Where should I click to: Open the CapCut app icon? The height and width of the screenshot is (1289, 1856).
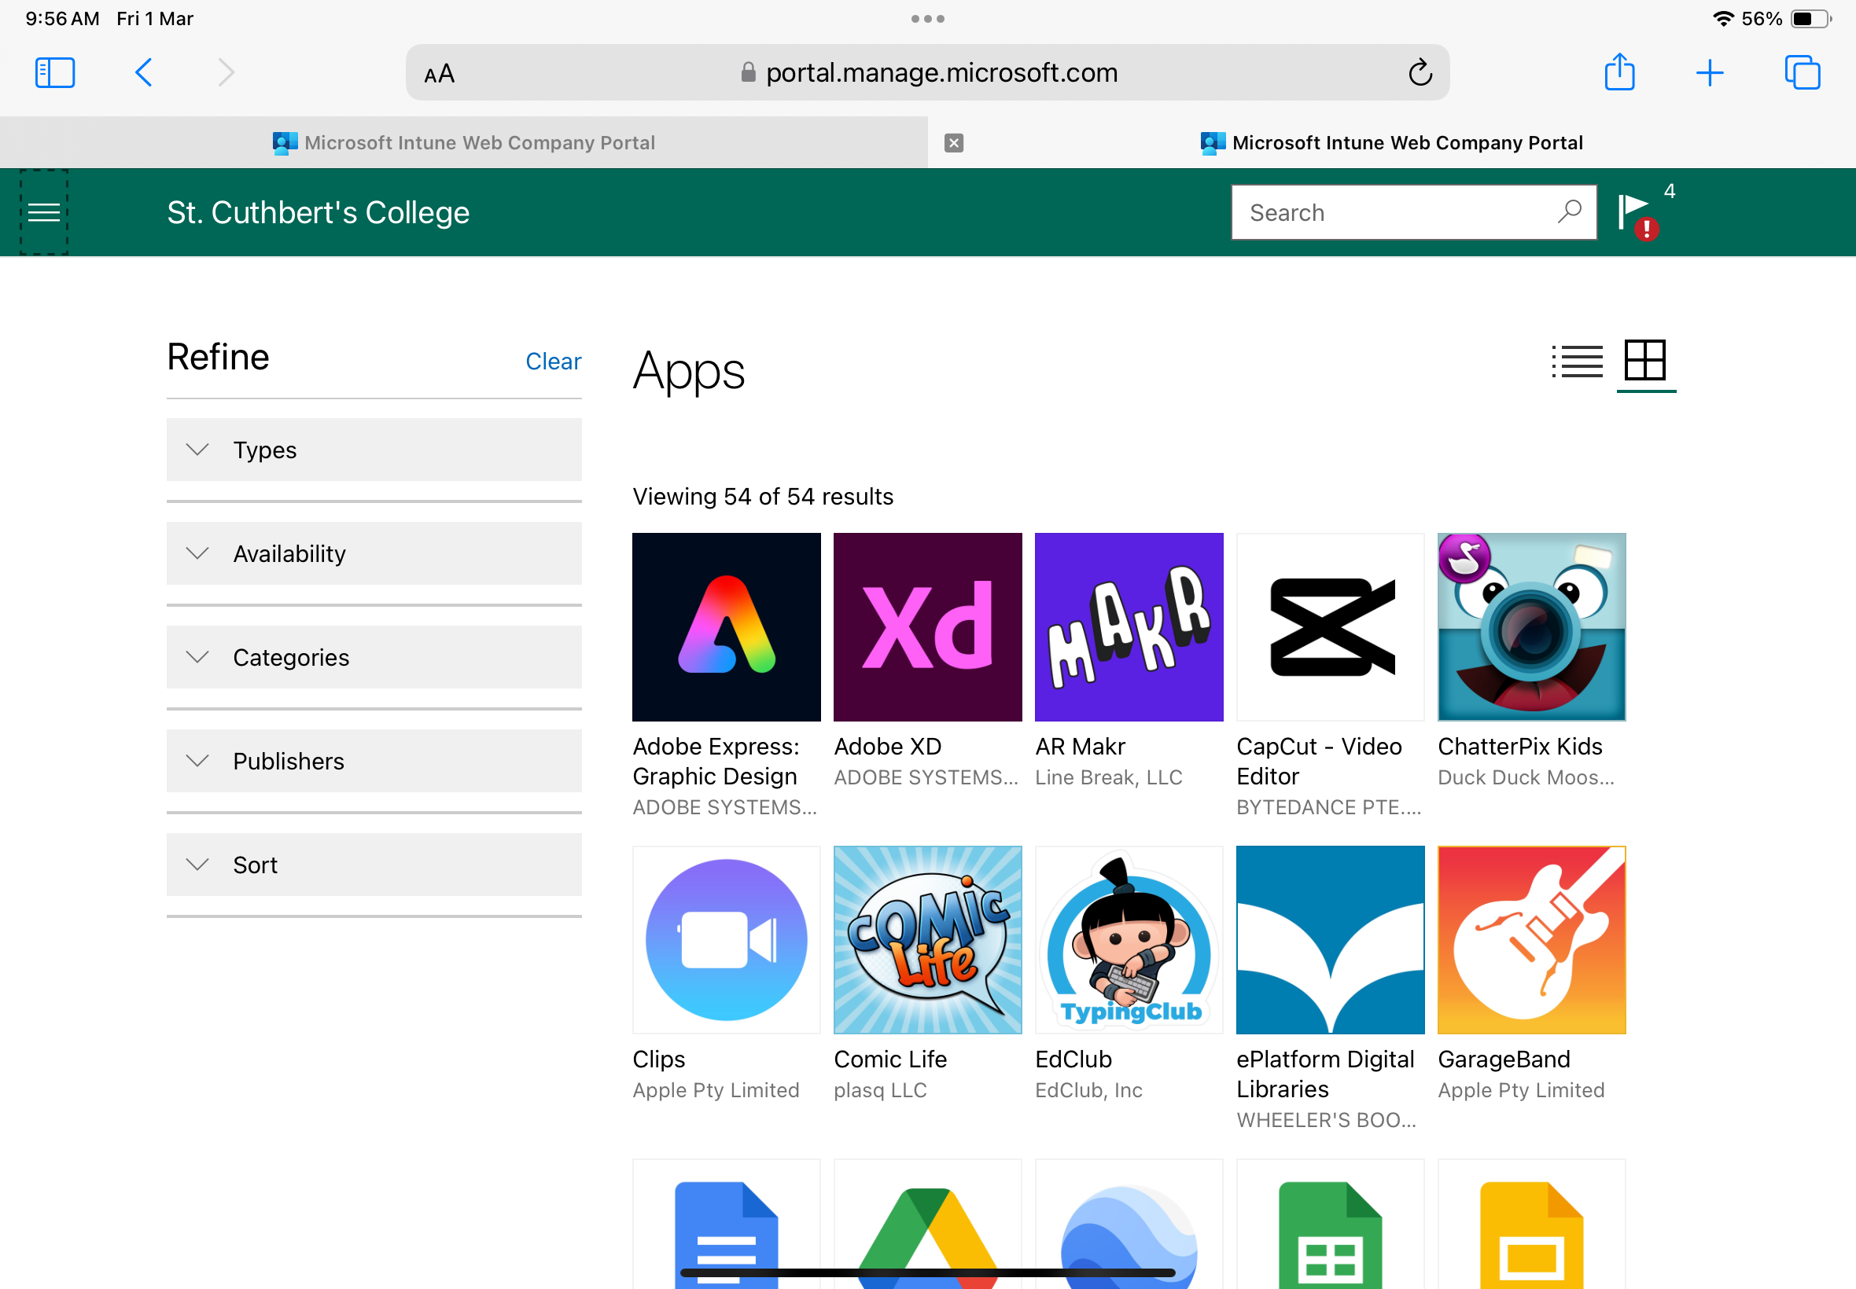click(x=1330, y=626)
